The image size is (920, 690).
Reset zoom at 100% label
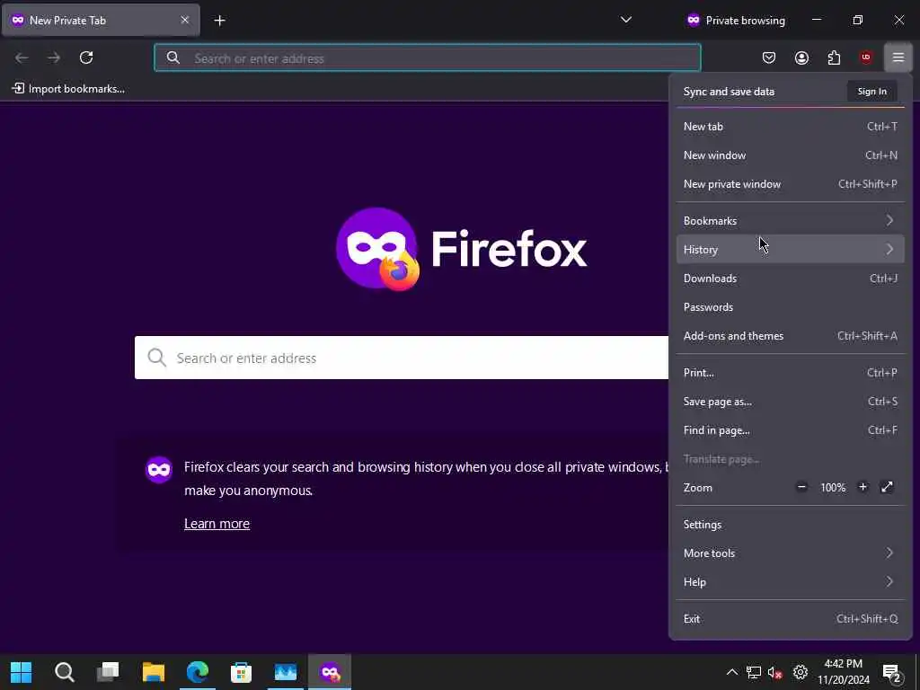(x=833, y=488)
